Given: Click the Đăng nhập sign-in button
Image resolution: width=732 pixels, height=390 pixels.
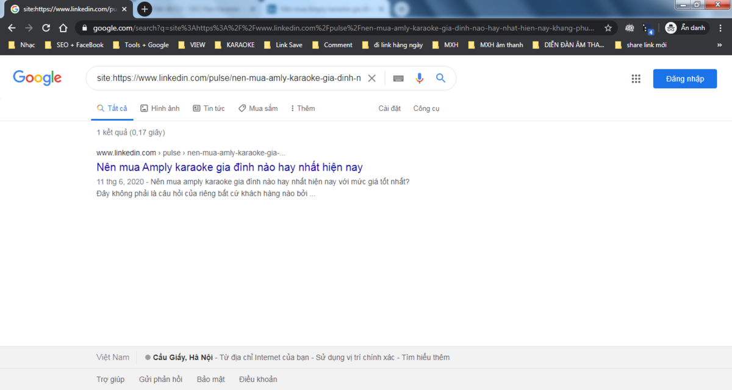Looking at the screenshot, I should (x=684, y=79).
